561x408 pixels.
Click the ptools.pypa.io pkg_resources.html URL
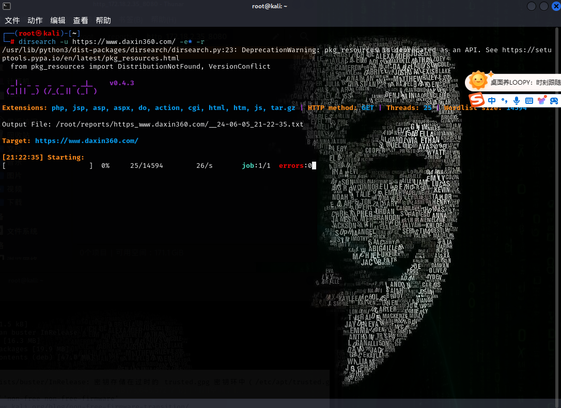(90, 58)
